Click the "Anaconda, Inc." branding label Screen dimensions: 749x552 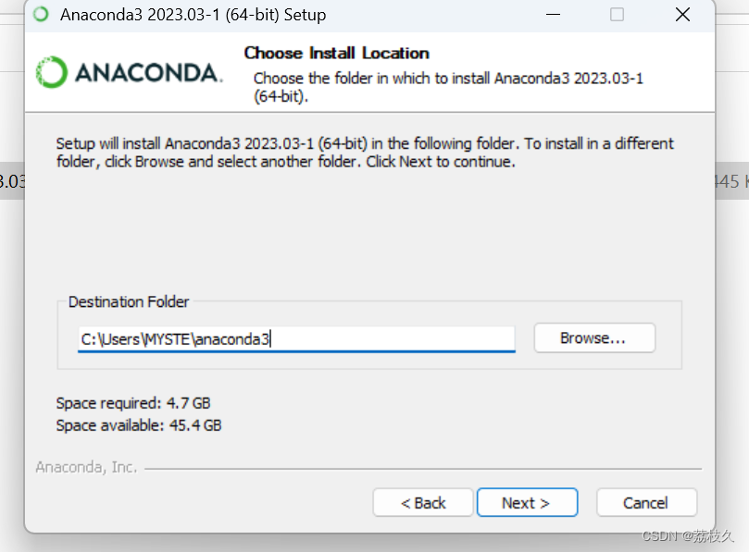[86, 467]
